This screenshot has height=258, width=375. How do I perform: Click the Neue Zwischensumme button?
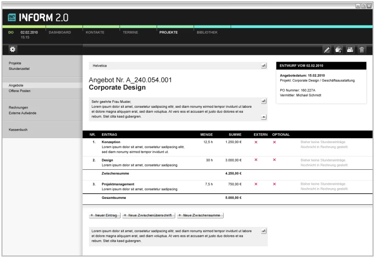pyautogui.click(x=201, y=216)
